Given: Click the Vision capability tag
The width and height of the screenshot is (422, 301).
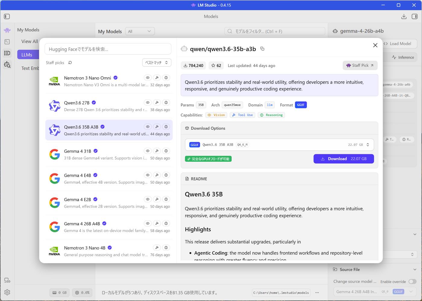Looking at the screenshot, I should pos(216,115).
